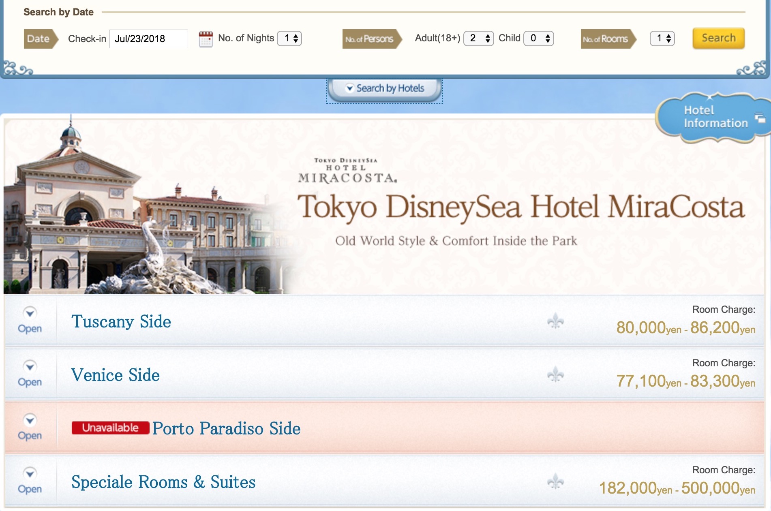771x511 pixels.
Task: Click the 80,000yen - 86,200yen price
Action: tap(685, 327)
